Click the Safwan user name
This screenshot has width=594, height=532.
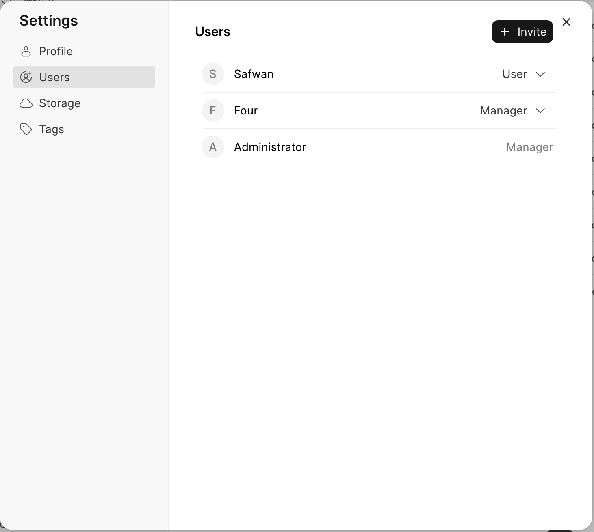254,74
